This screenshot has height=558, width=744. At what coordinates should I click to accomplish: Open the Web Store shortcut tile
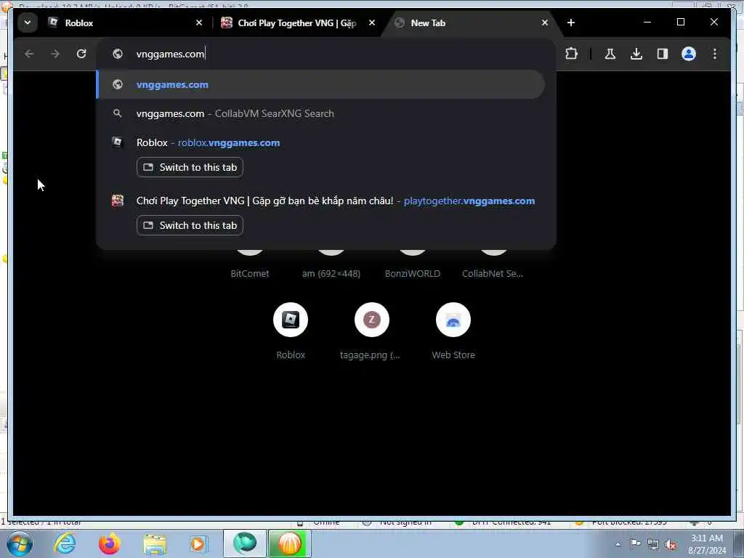coord(453,331)
